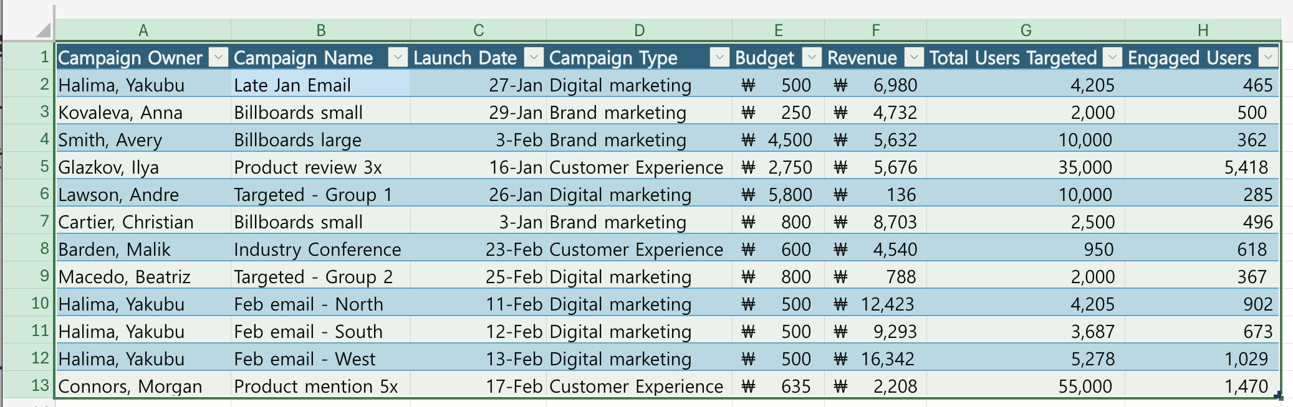Select the revenue cell showing 16,342

(875, 359)
